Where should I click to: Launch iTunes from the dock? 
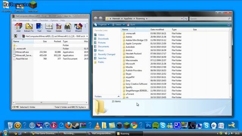(47, 125)
